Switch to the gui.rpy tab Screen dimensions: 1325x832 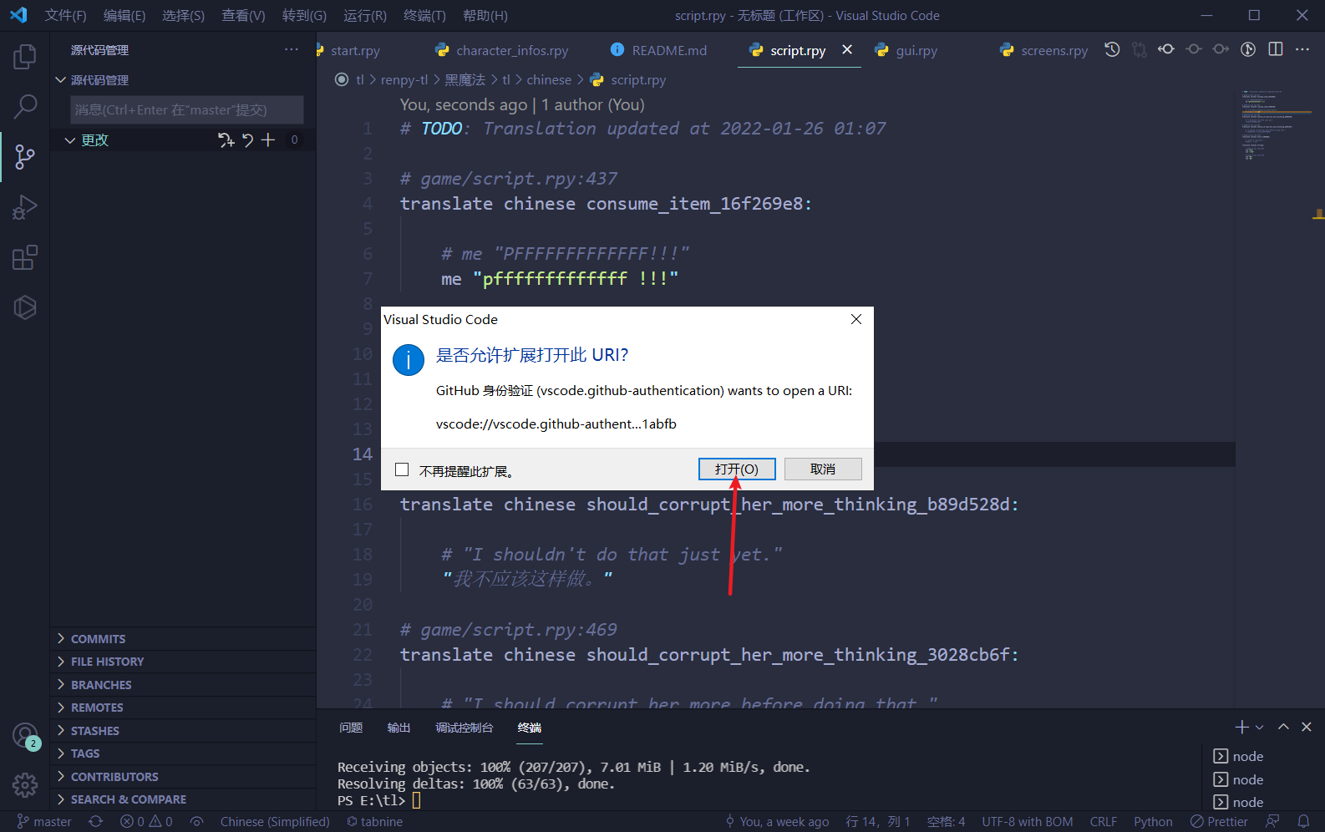pos(916,50)
